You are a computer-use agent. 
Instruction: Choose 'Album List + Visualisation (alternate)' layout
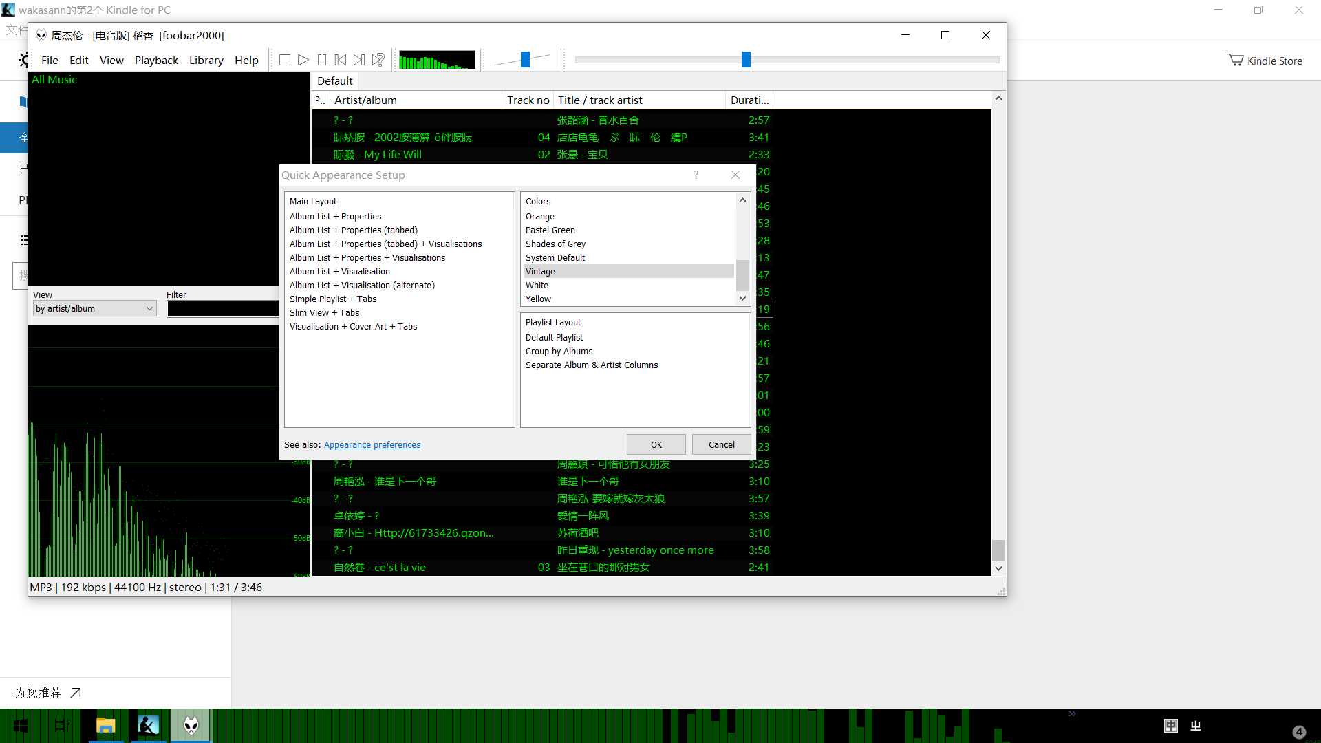pyautogui.click(x=362, y=285)
